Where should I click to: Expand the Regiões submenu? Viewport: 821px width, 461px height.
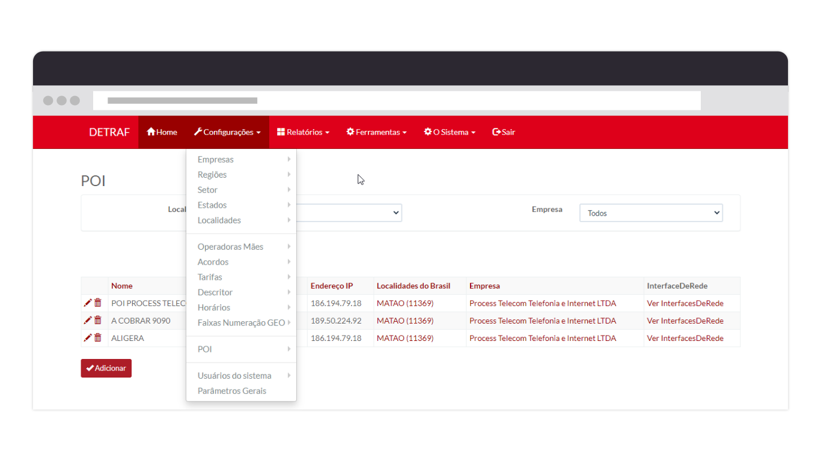point(241,175)
